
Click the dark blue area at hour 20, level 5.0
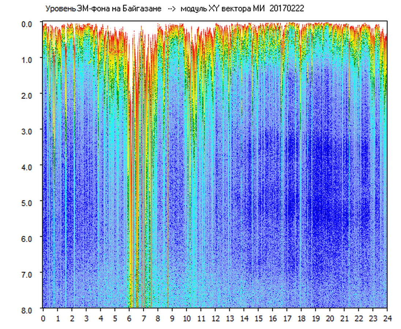coord(330,202)
